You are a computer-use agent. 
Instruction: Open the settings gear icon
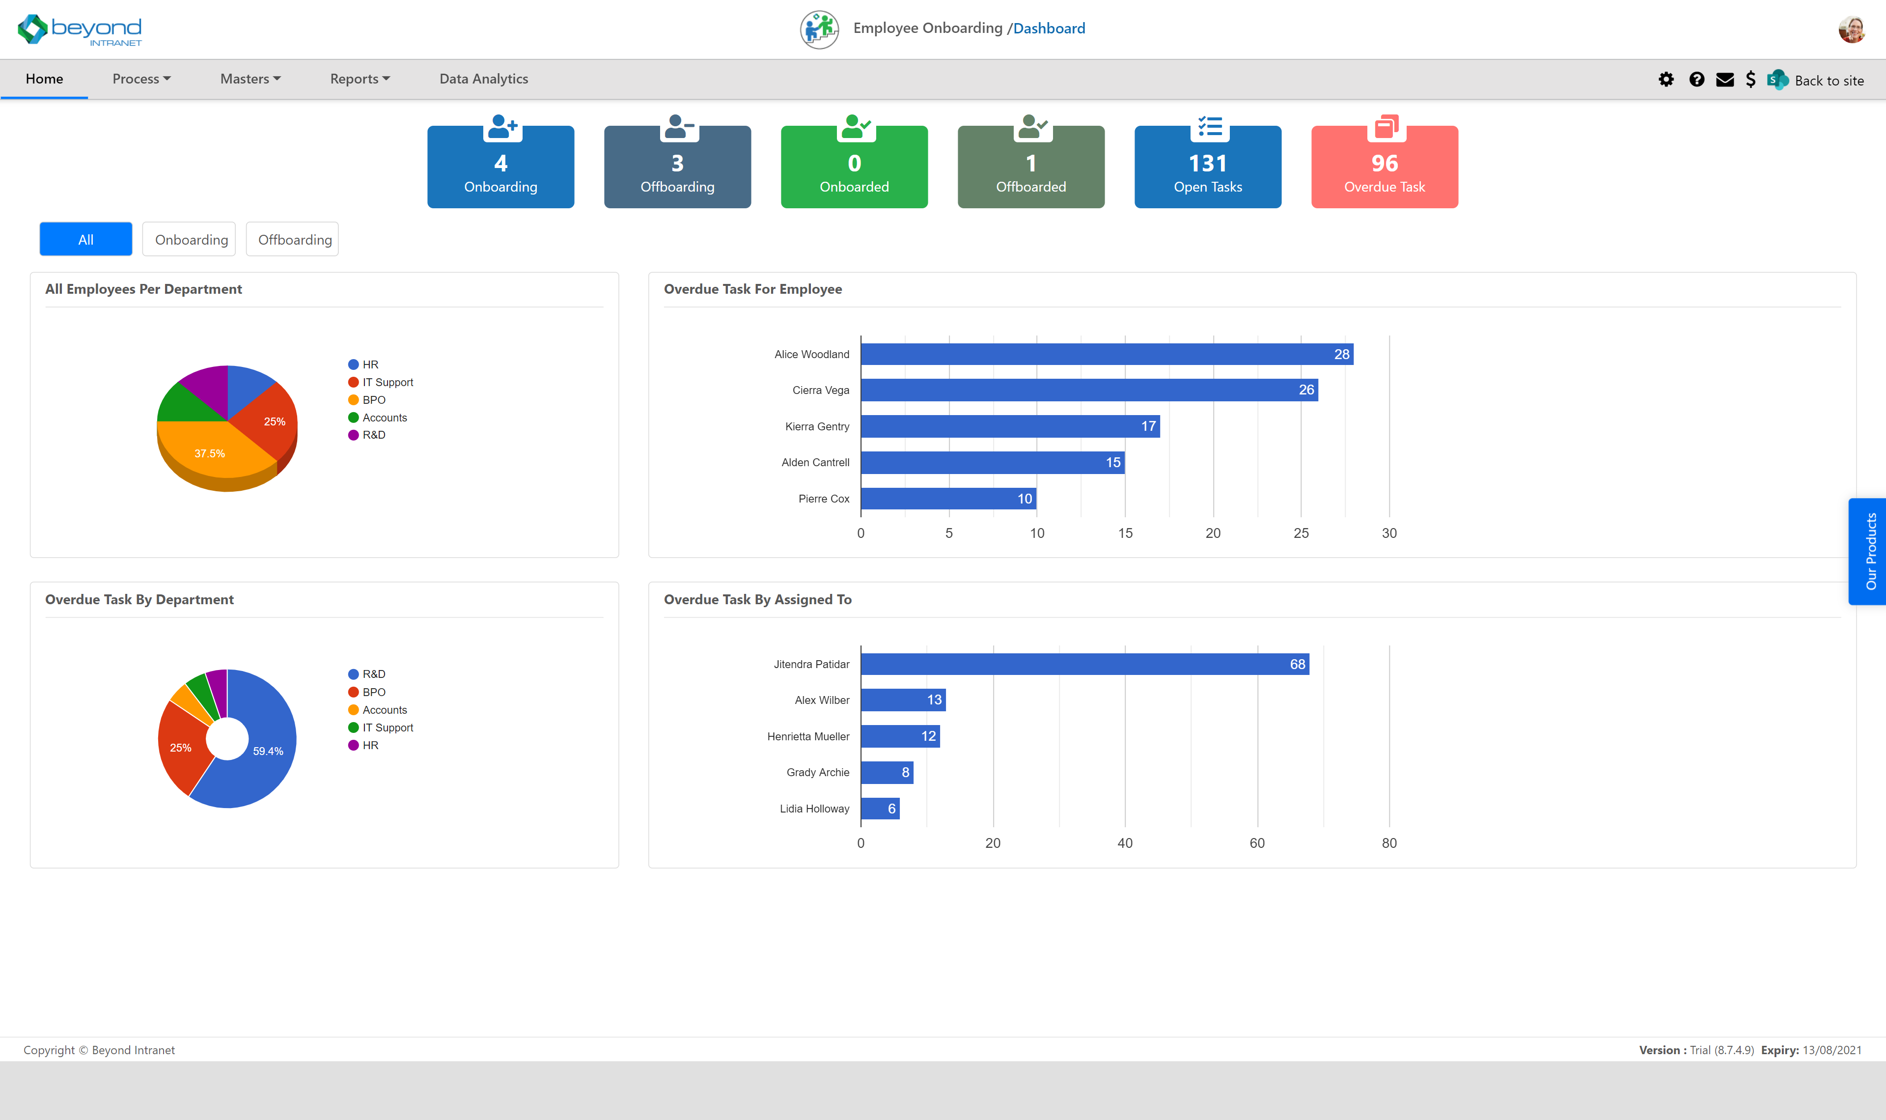click(1667, 79)
